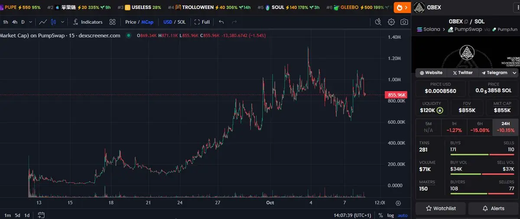The image size is (520, 219).
Task: Click the buy vol versus sell vol bar
Action: pos(482,175)
